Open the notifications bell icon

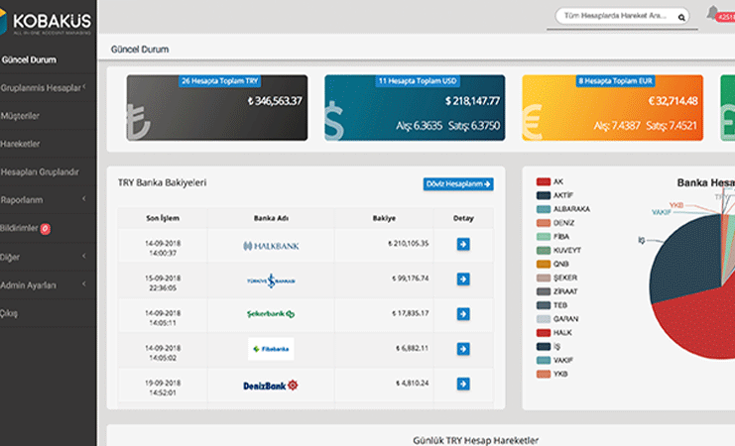point(712,13)
